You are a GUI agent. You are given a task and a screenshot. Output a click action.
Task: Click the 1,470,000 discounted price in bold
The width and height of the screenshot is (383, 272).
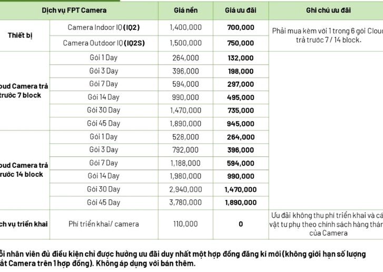point(241,189)
